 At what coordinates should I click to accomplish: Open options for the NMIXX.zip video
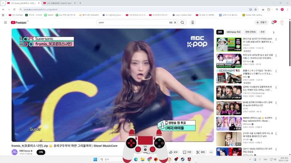[x=276, y=118]
